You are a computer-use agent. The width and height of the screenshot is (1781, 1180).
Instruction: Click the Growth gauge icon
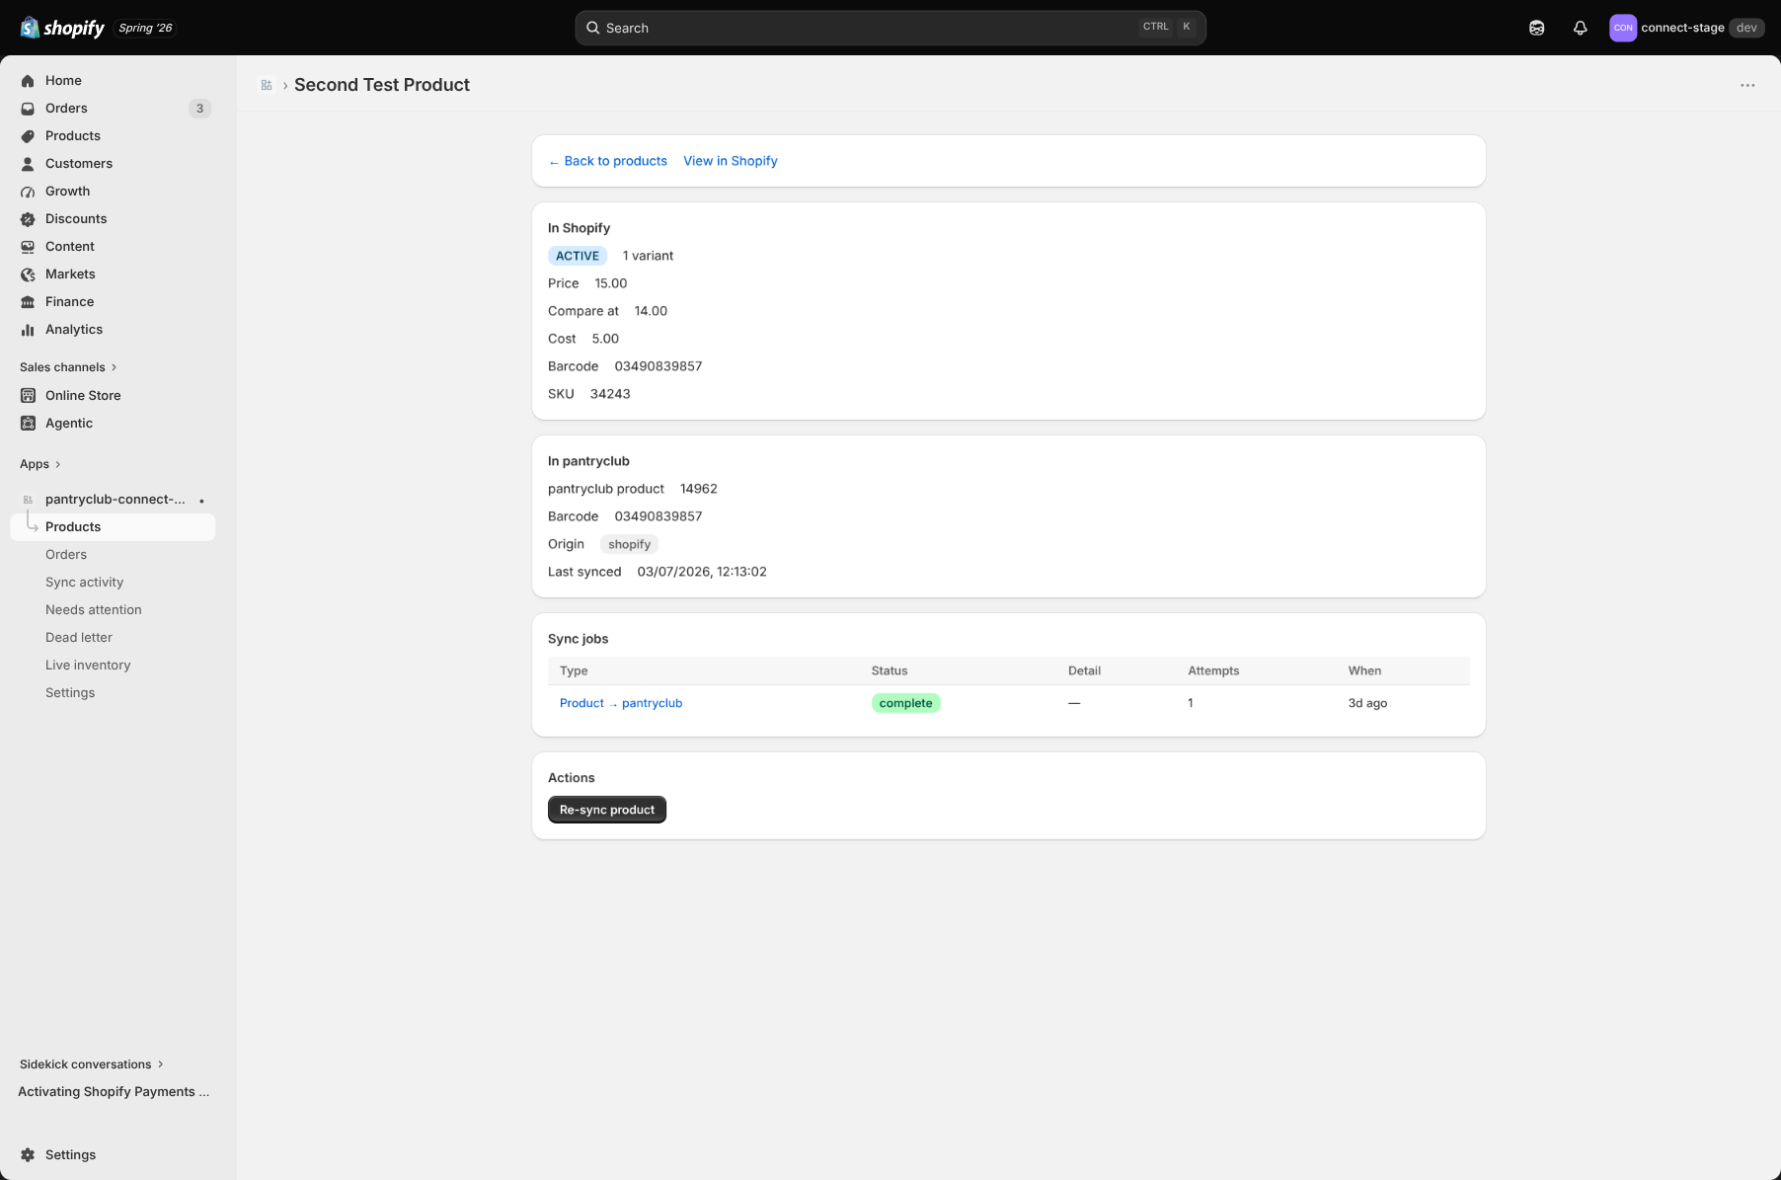(28, 192)
